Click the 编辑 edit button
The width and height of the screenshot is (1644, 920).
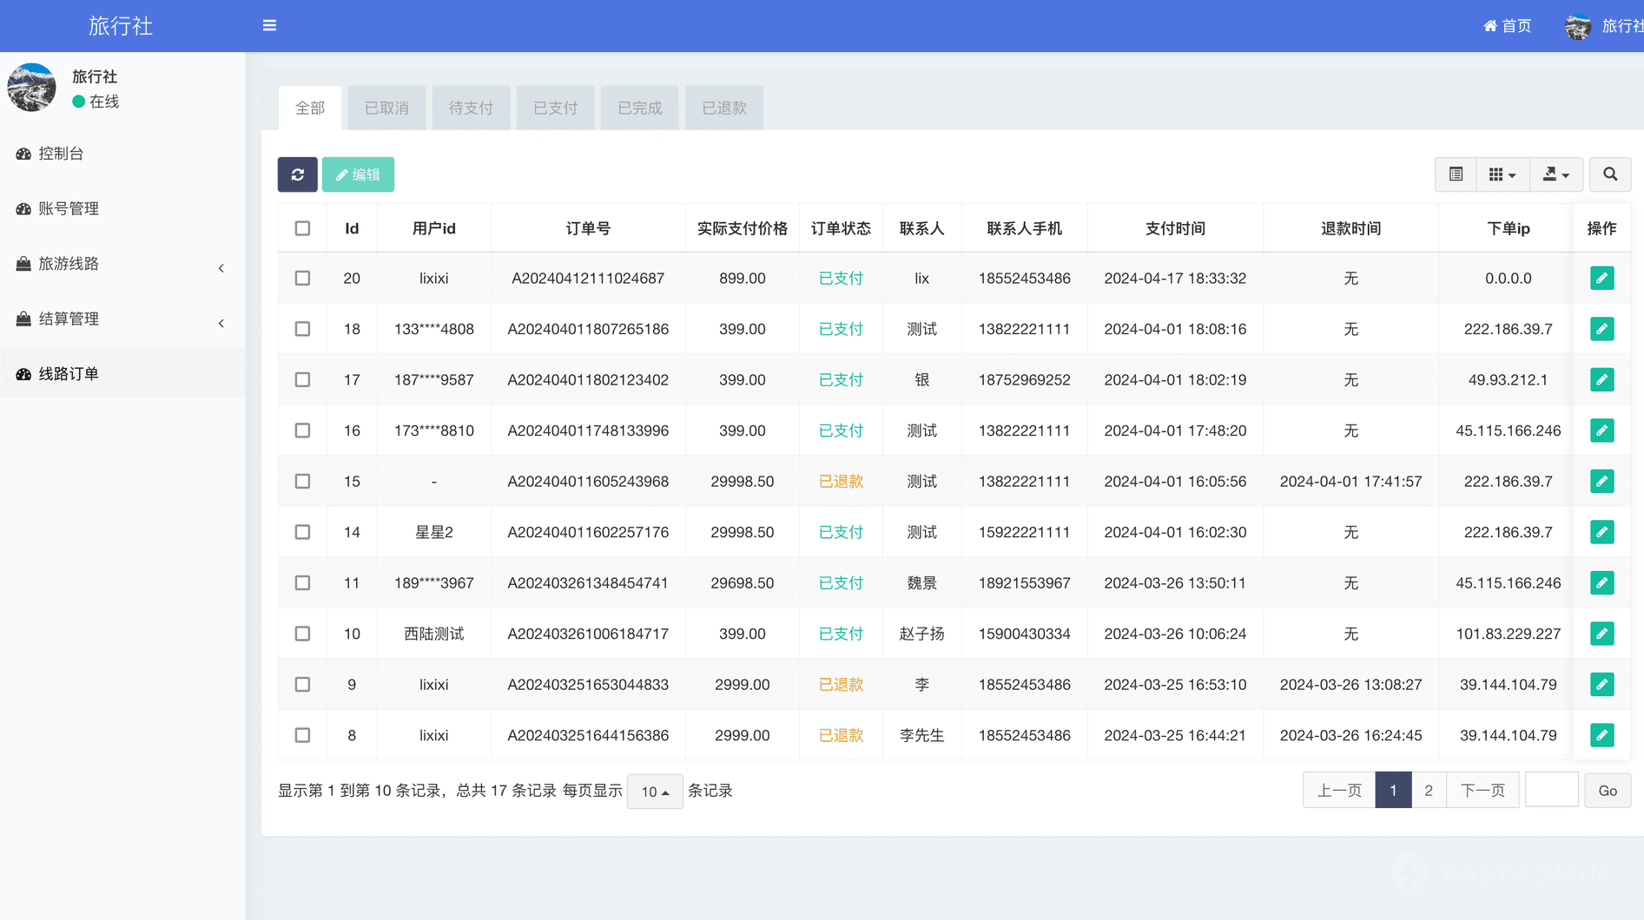358,174
